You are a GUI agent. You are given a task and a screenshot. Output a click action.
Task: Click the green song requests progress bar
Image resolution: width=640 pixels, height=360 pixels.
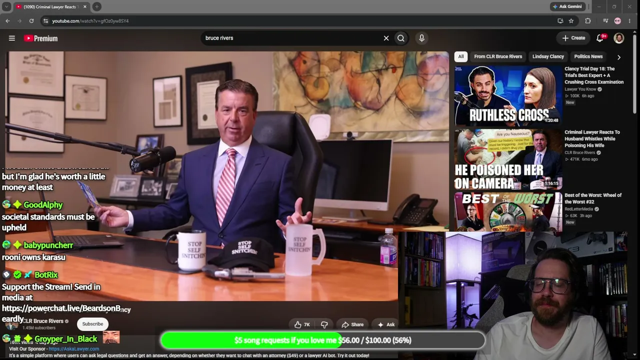[x=322, y=340]
